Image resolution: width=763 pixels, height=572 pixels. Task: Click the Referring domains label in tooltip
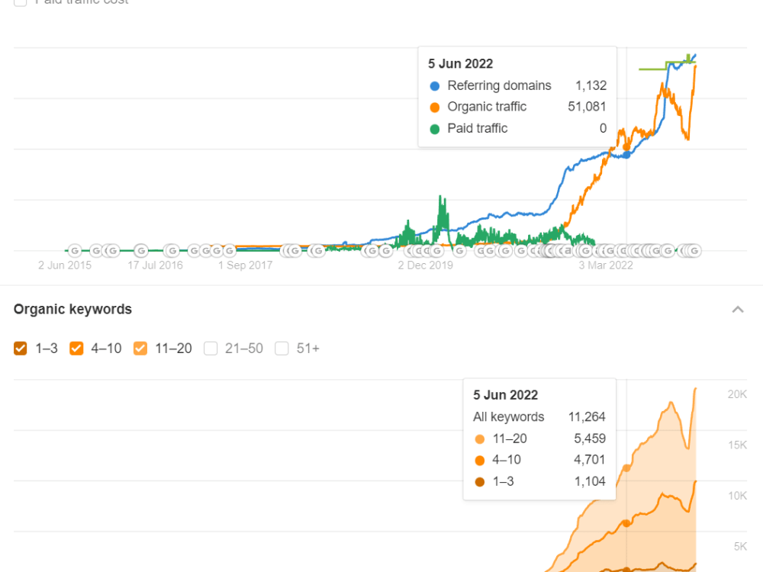pyautogui.click(x=499, y=85)
